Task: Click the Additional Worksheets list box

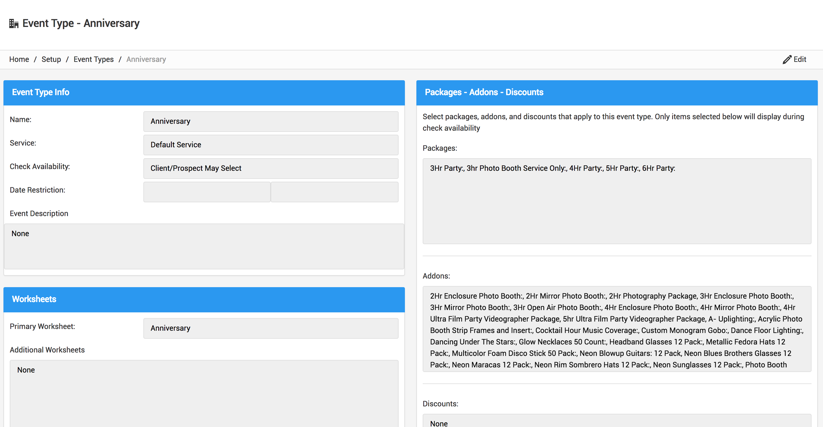Action: [204, 393]
